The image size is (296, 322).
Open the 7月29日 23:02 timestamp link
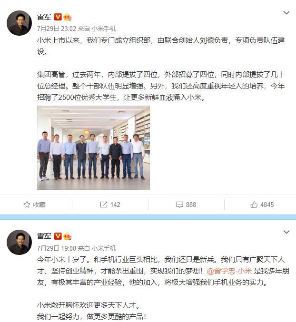57,29
